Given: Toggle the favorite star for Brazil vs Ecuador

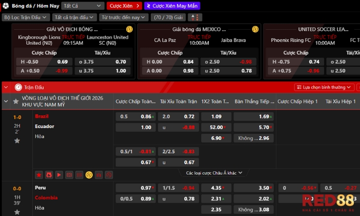Looking at the screenshot, I should click(x=17, y=141).
